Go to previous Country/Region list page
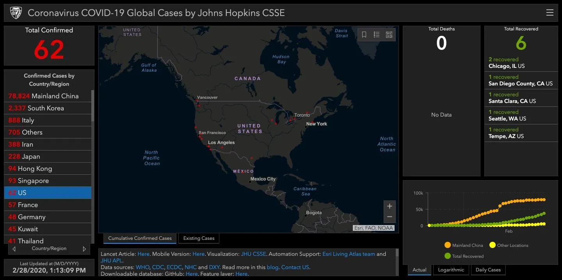This screenshot has width=562, height=280. click(14, 249)
